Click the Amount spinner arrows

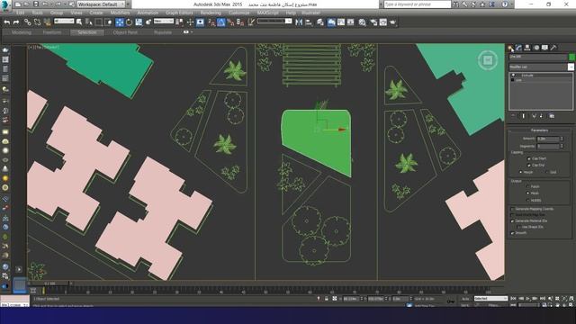(562, 139)
